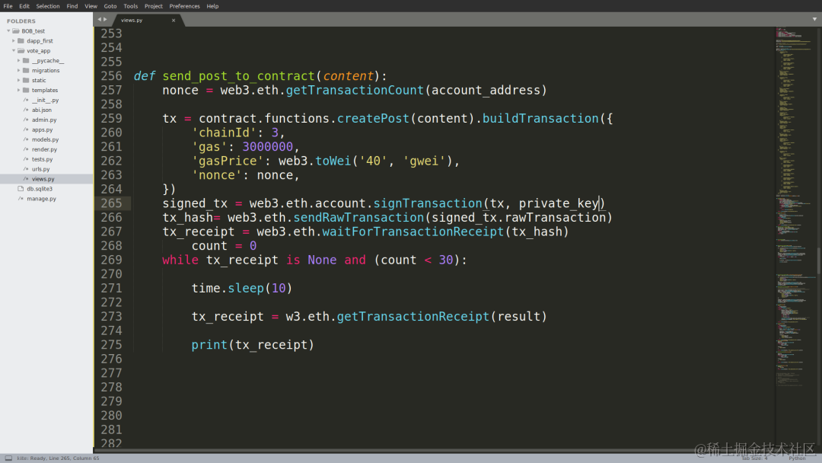Toggle the side bar status icon
The image size is (822, 463).
coord(8,458)
